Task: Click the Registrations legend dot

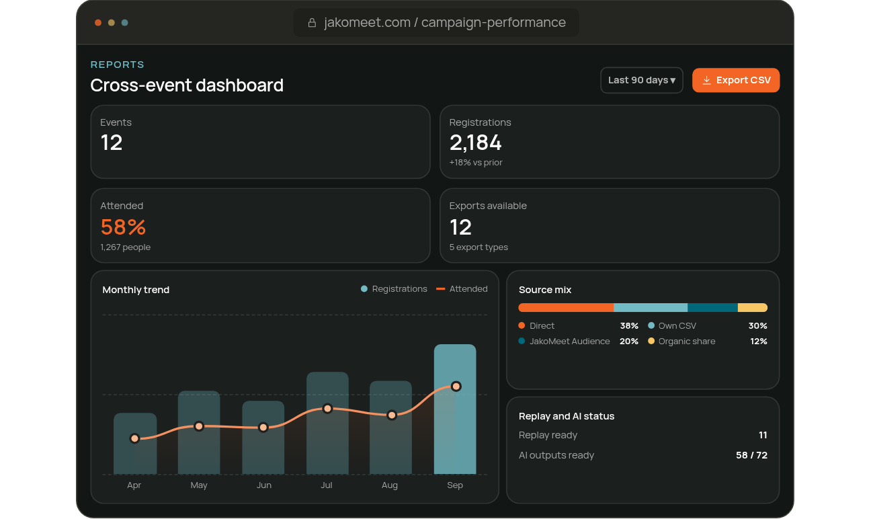Action: tap(364, 289)
